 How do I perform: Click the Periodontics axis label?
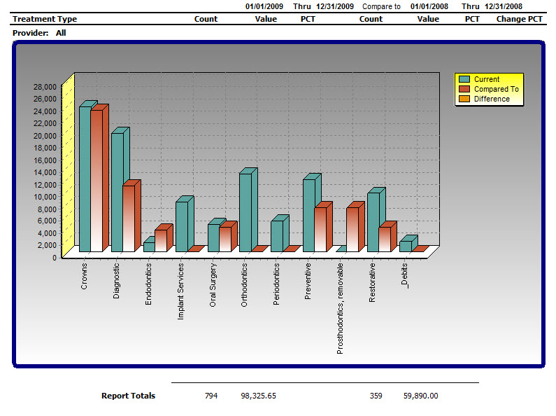click(x=276, y=284)
